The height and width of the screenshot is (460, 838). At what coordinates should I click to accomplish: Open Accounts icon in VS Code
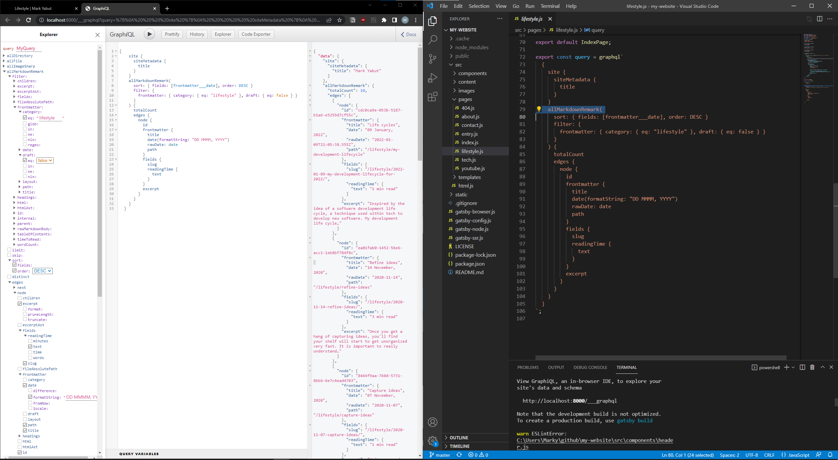click(x=433, y=422)
